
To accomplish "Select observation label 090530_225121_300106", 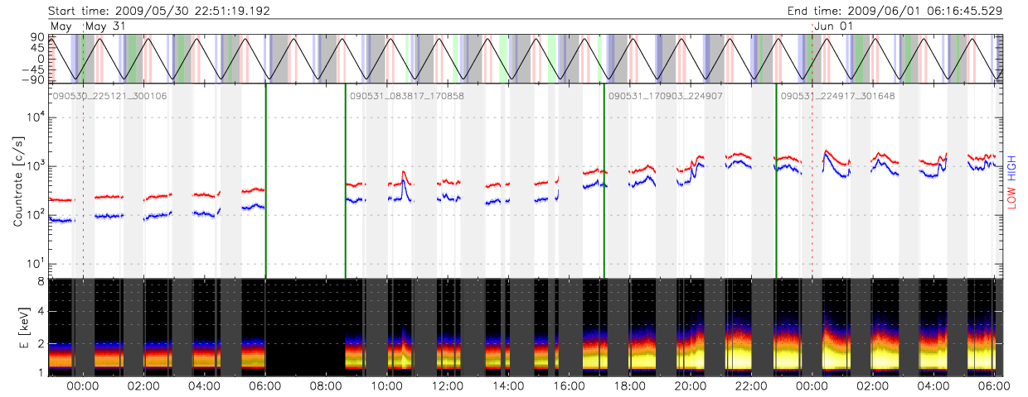I will click(109, 96).
